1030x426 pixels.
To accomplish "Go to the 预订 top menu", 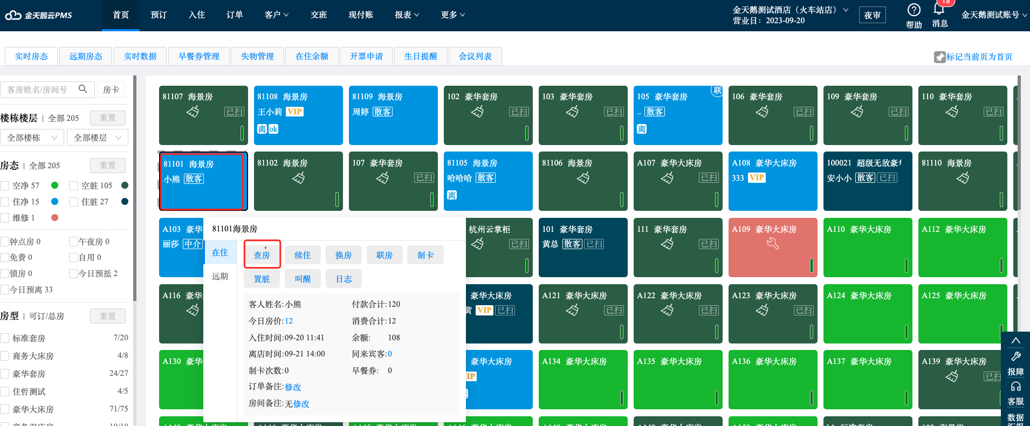I will [159, 15].
